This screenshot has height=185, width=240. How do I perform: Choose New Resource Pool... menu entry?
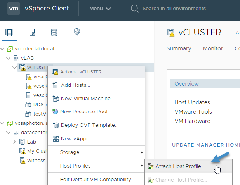click(x=96, y=111)
